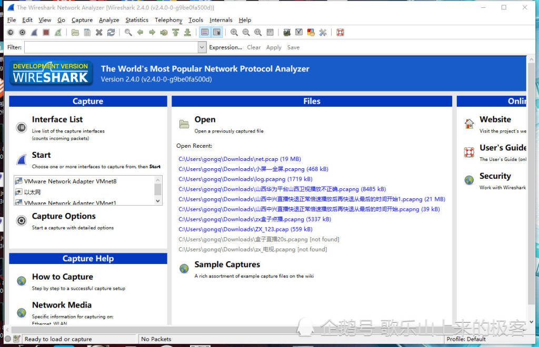This screenshot has width=539, height=347.
Task: Jump to the first packet icon
Action: 176,32
